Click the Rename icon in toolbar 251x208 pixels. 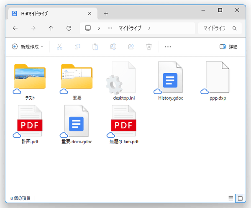point(113,47)
